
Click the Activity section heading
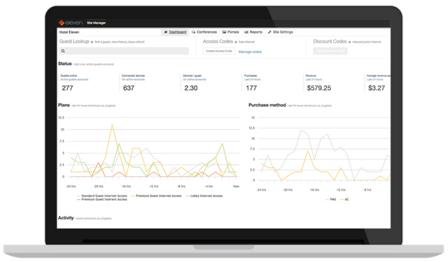(66, 218)
